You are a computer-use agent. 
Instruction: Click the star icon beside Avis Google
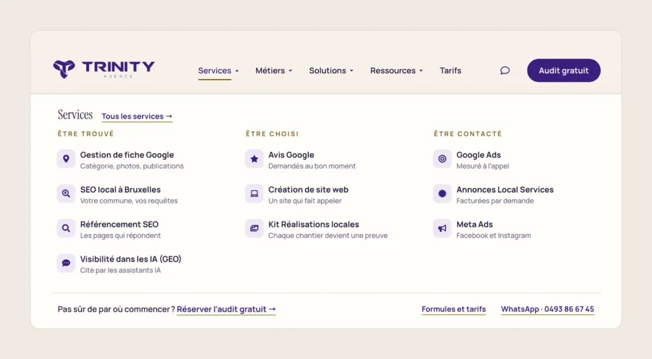[x=254, y=158]
